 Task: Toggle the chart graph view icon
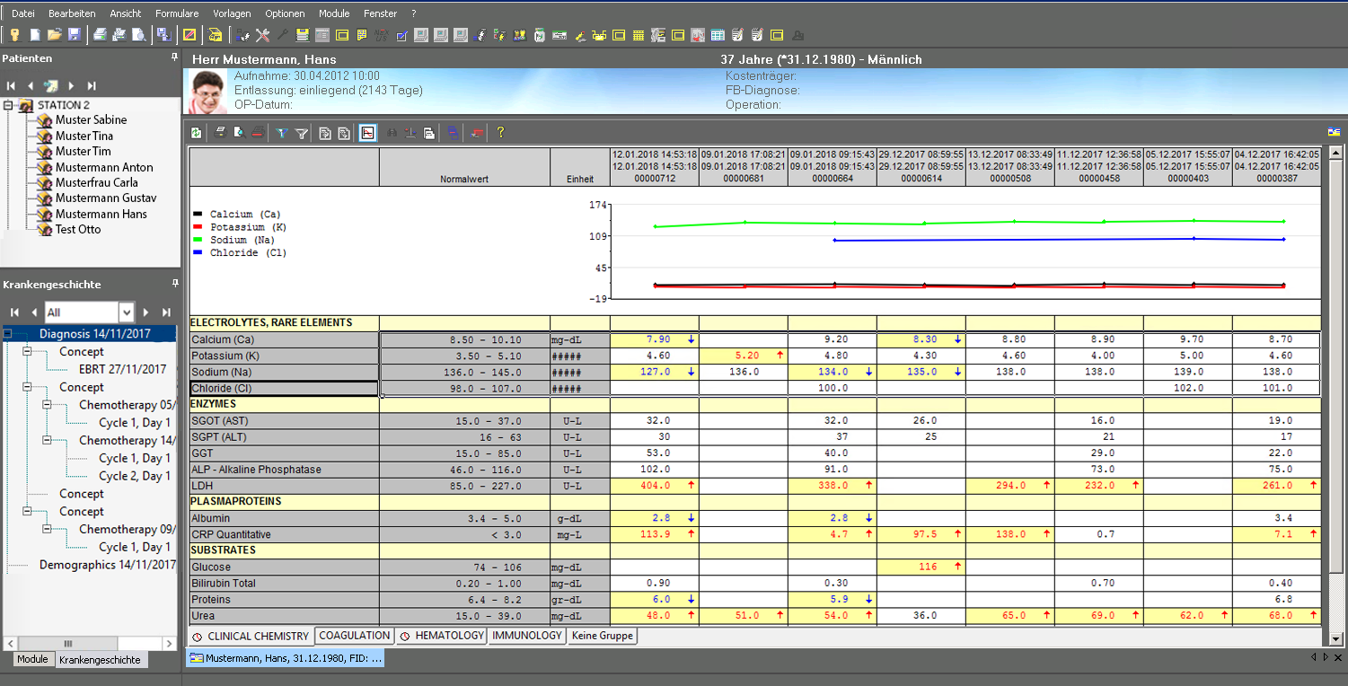pos(367,133)
